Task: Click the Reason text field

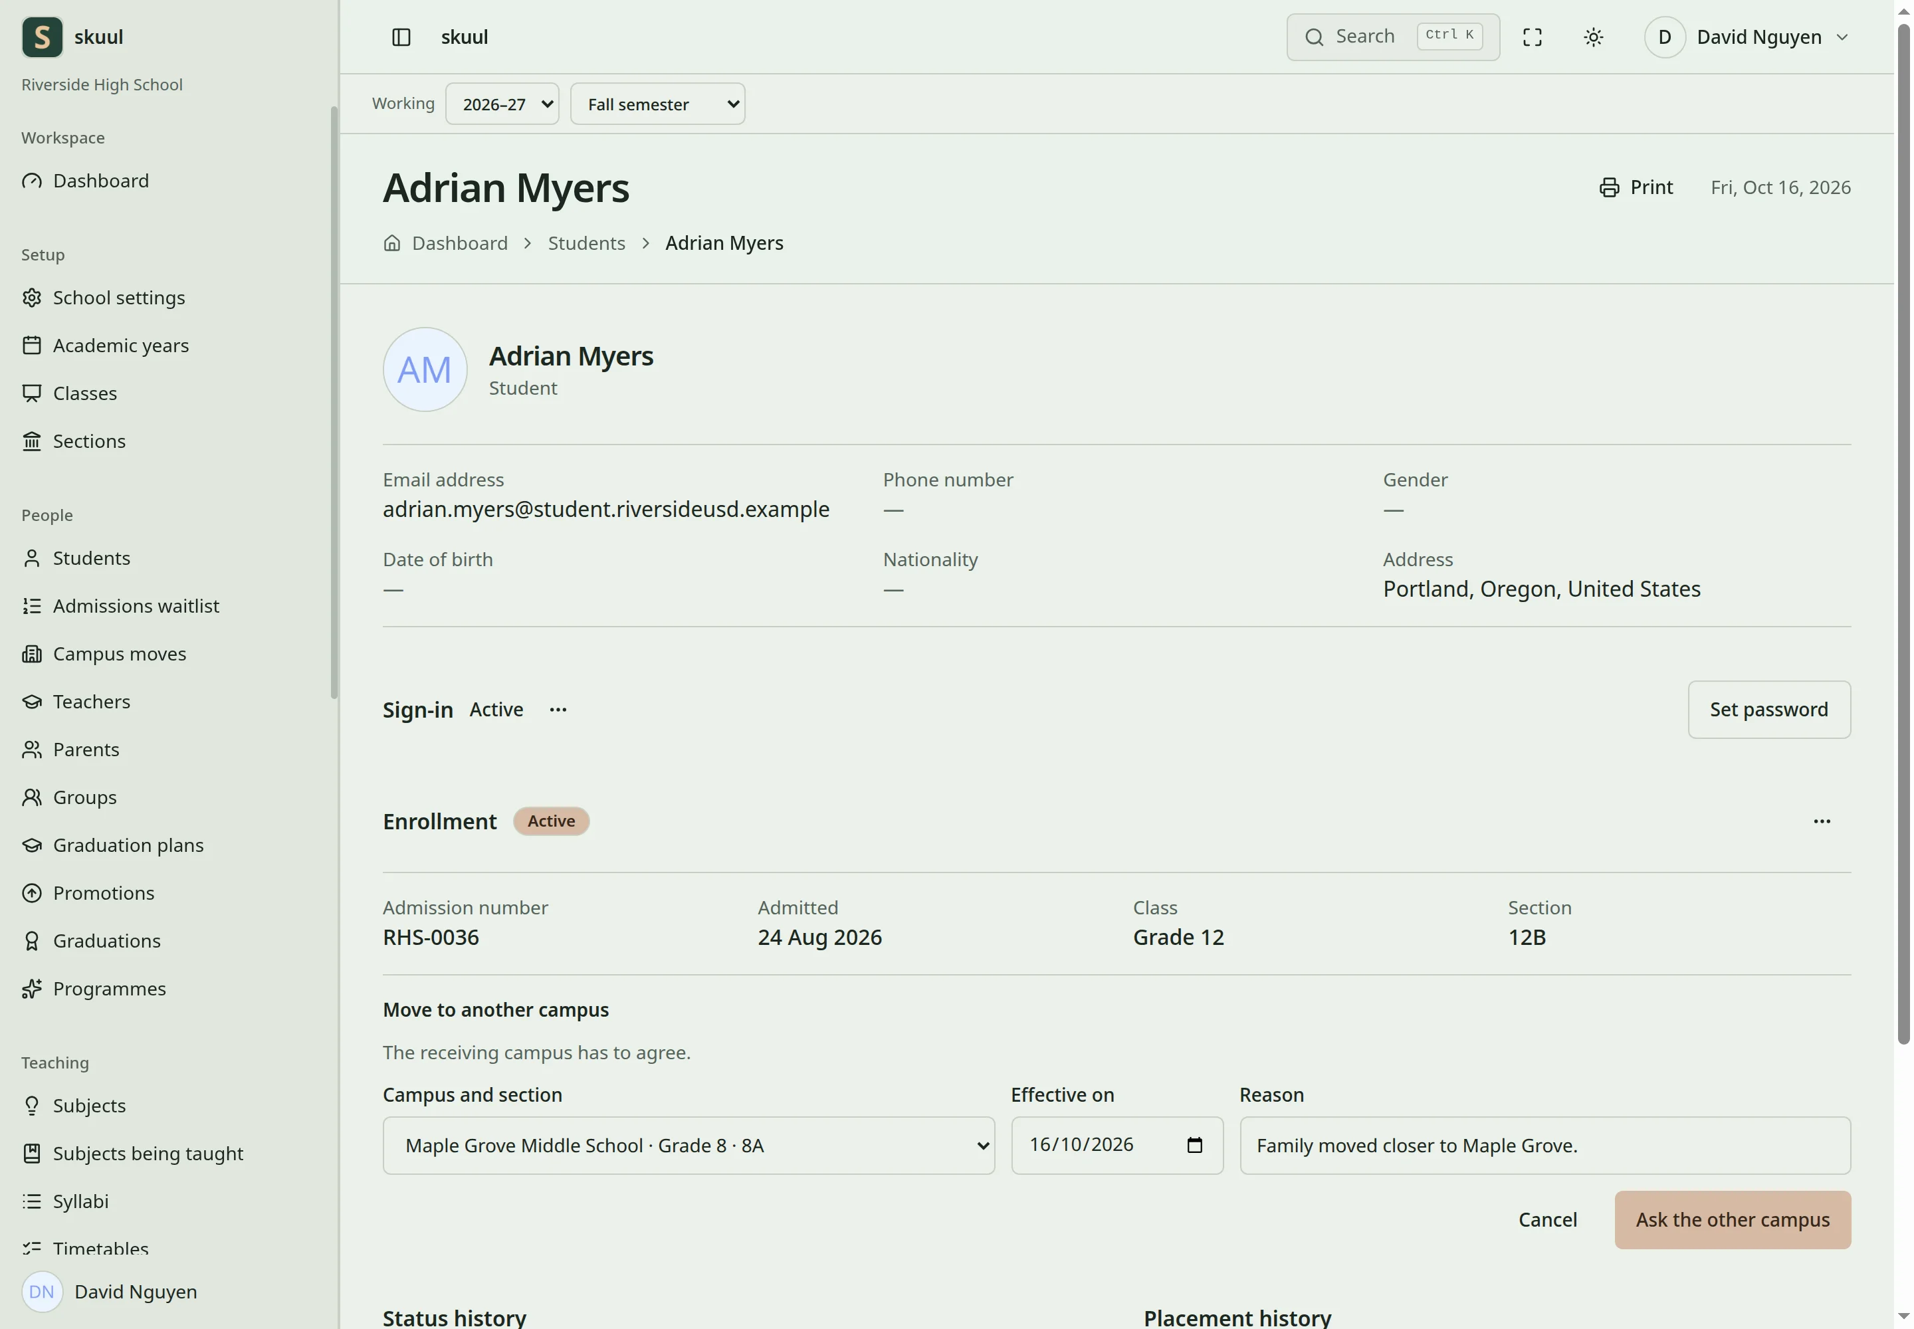Action: 1544,1146
